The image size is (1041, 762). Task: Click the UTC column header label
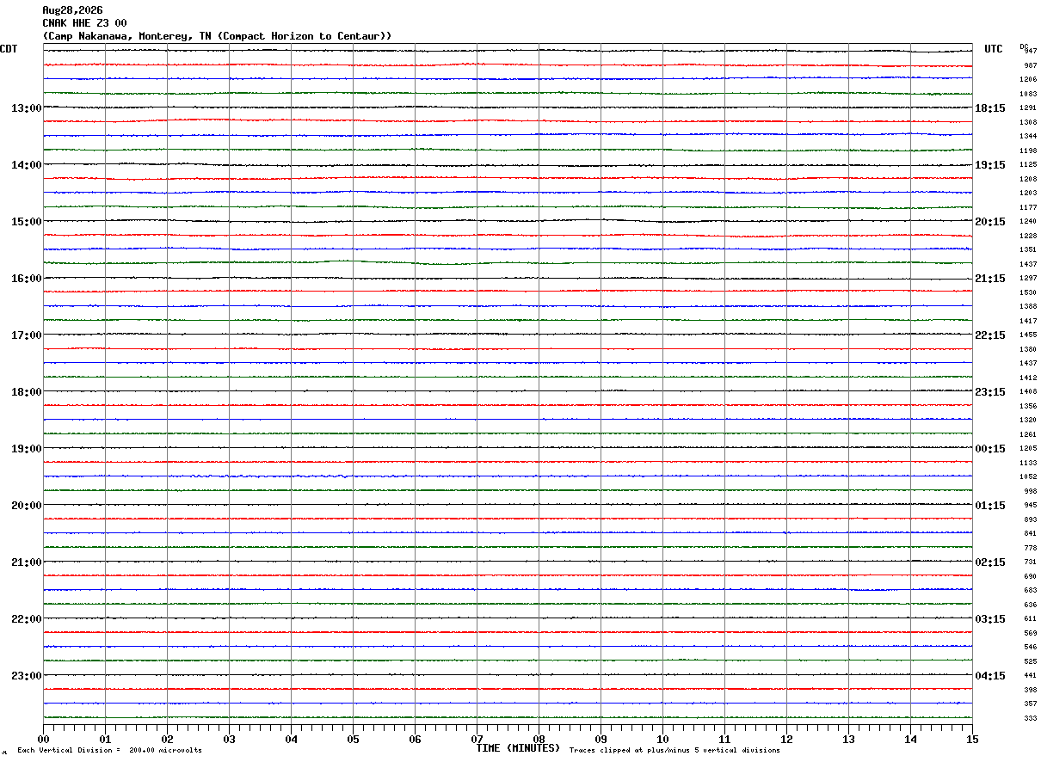(994, 49)
